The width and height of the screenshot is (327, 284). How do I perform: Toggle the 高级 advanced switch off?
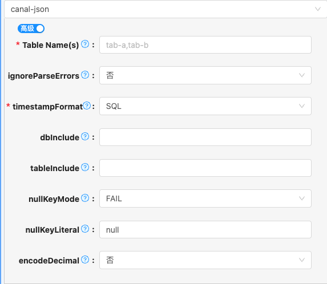coord(31,29)
